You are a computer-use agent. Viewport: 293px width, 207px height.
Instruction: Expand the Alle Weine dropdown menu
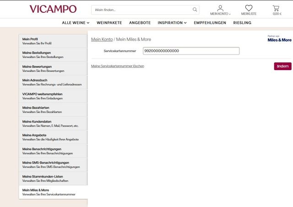coord(76,22)
